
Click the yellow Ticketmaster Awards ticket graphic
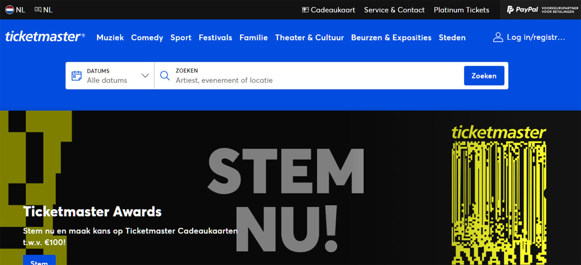pos(499,196)
